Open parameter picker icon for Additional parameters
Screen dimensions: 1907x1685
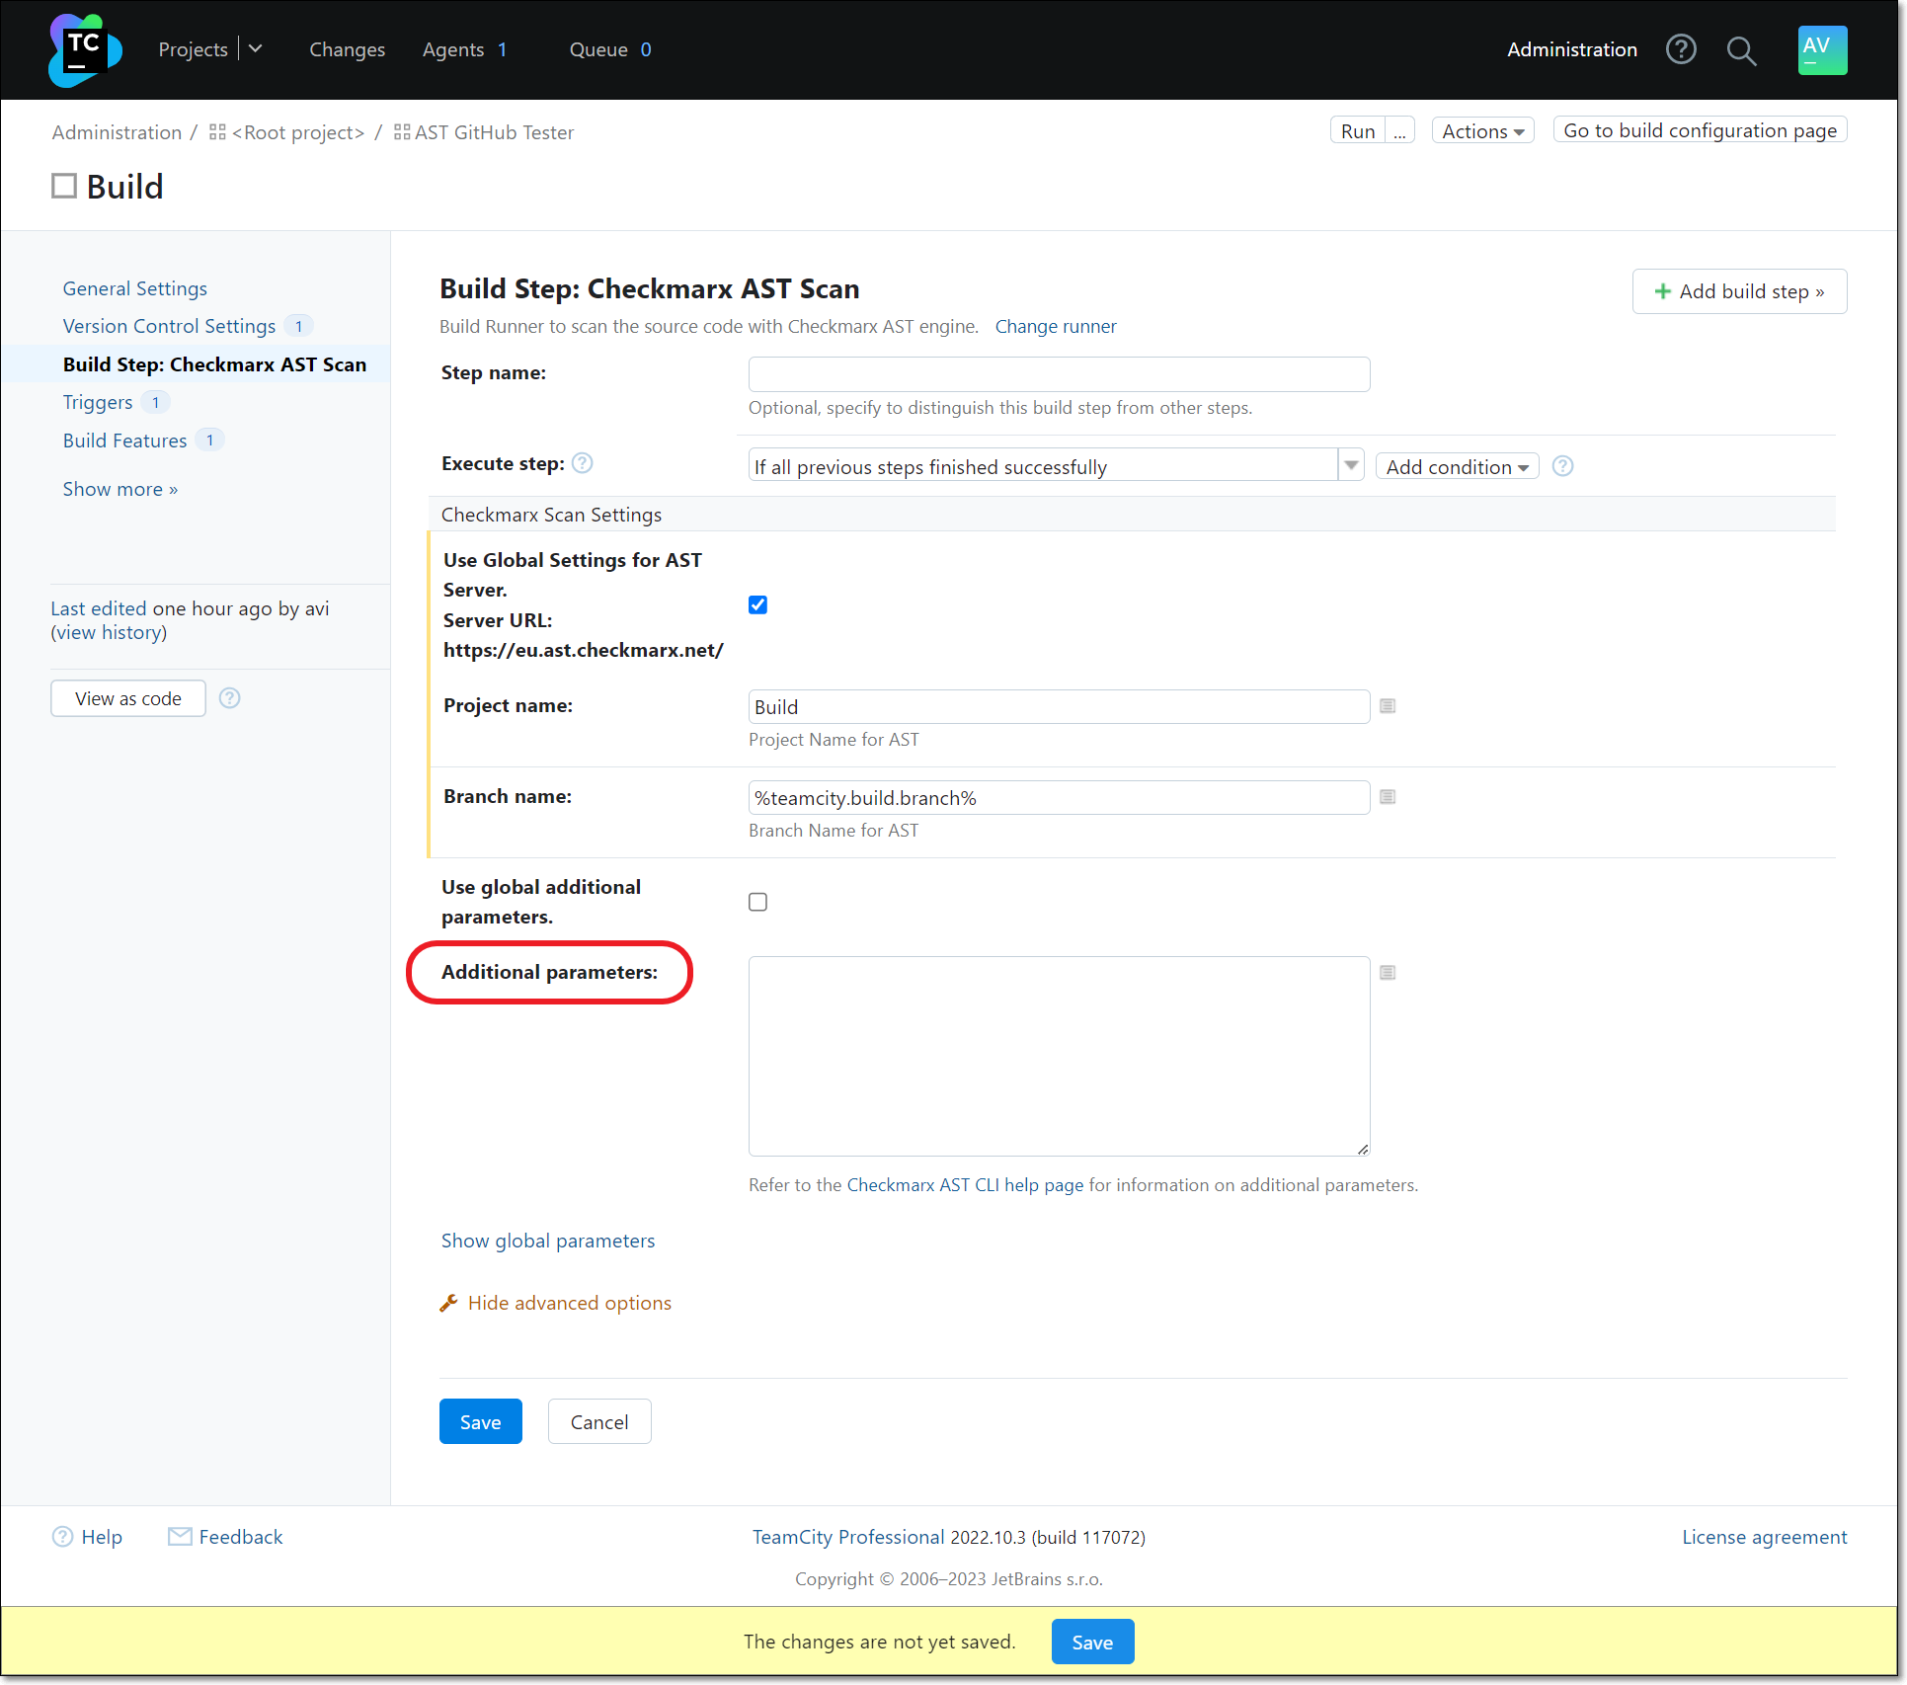pyautogui.click(x=1388, y=973)
